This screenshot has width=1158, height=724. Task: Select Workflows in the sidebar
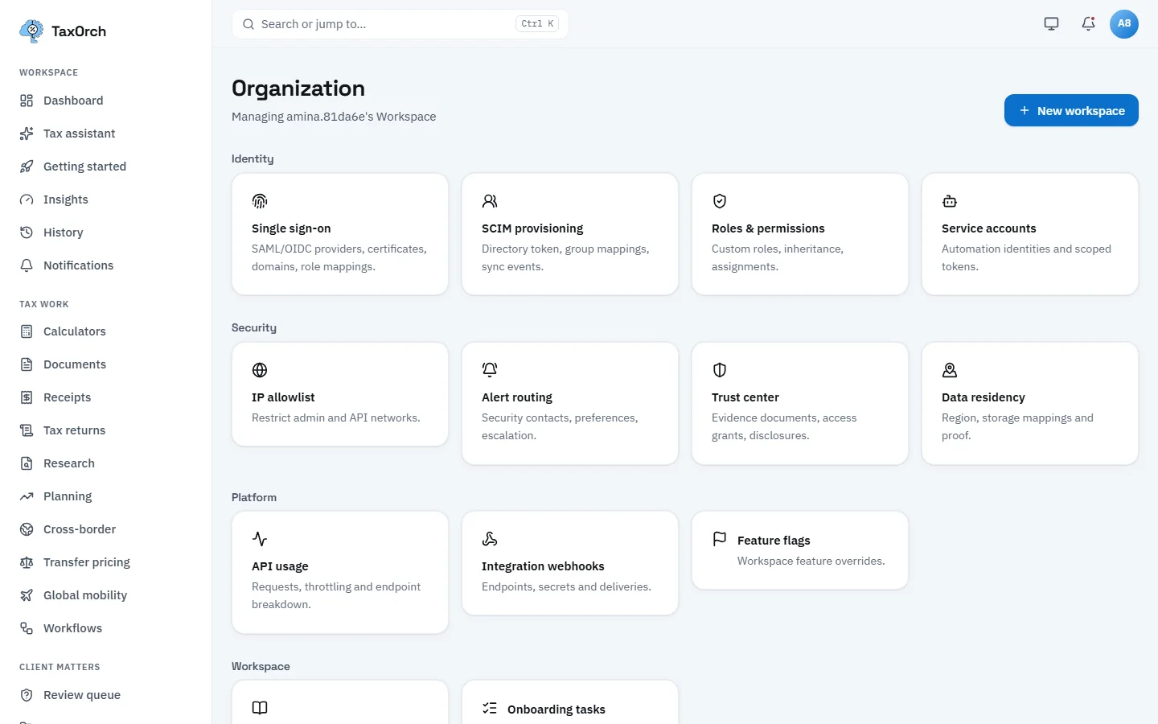point(105,628)
